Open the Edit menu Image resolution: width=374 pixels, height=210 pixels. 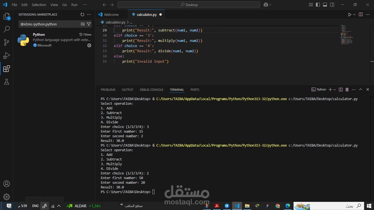click(x=24, y=5)
